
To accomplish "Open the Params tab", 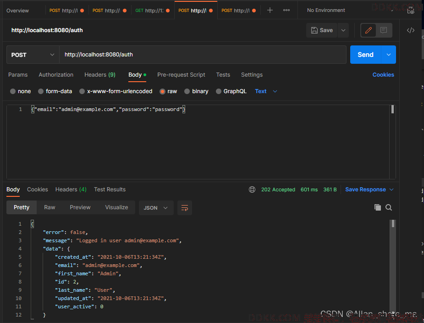I will click(x=18, y=75).
